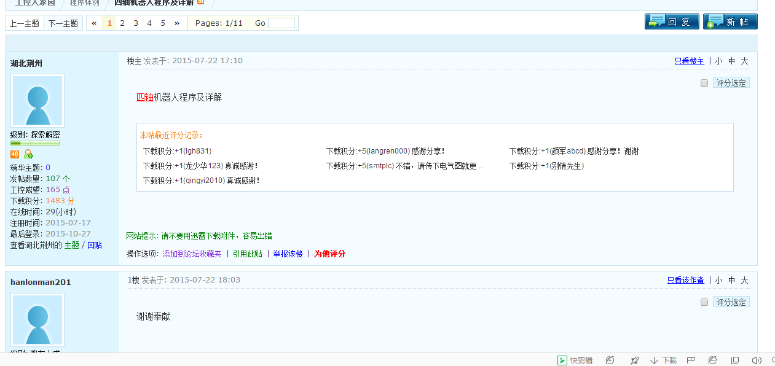775x366 pixels.
Task: Tick the 评分选定 checkbox in first post
Action: [704, 83]
